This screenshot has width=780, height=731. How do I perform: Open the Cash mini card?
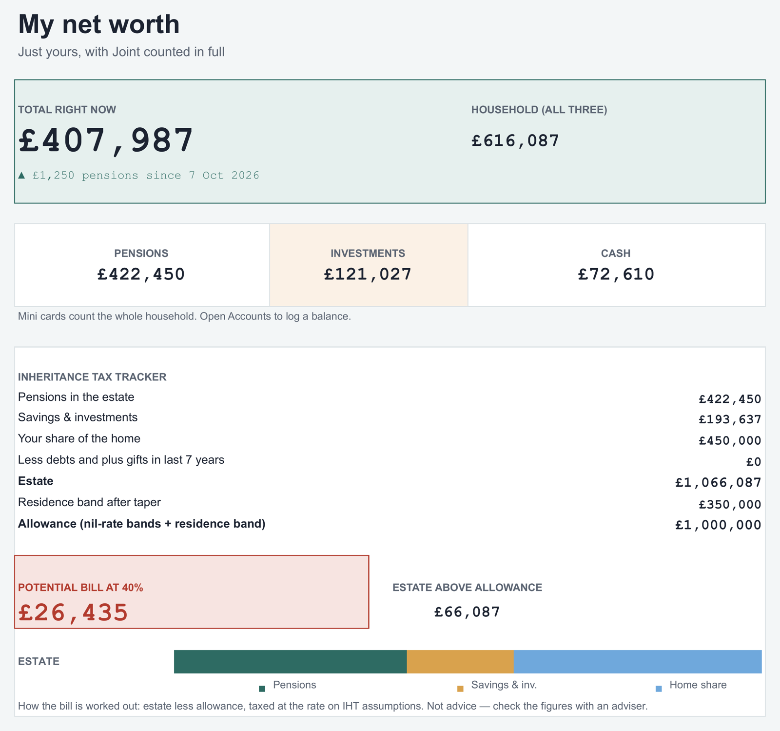[616, 265]
